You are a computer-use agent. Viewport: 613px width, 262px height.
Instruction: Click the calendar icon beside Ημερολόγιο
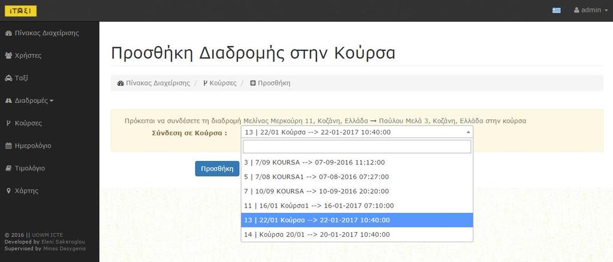8,146
